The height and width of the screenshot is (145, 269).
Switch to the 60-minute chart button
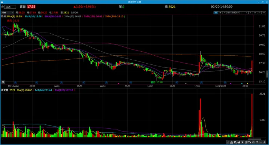264,13
